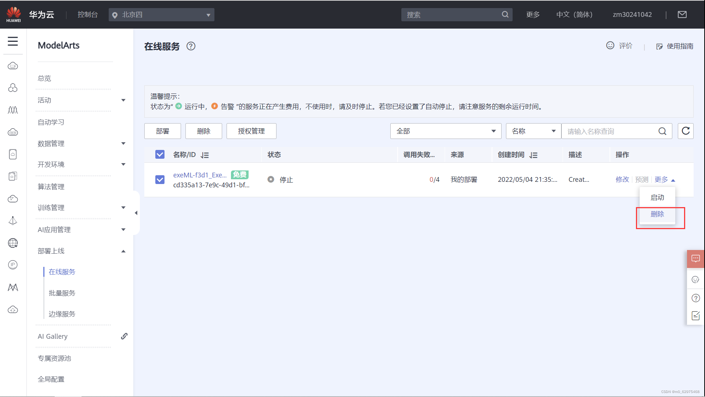Screen dimensions: 705x397
Task: Open the red chat feedback floating button
Action: (x=696, y=259)
